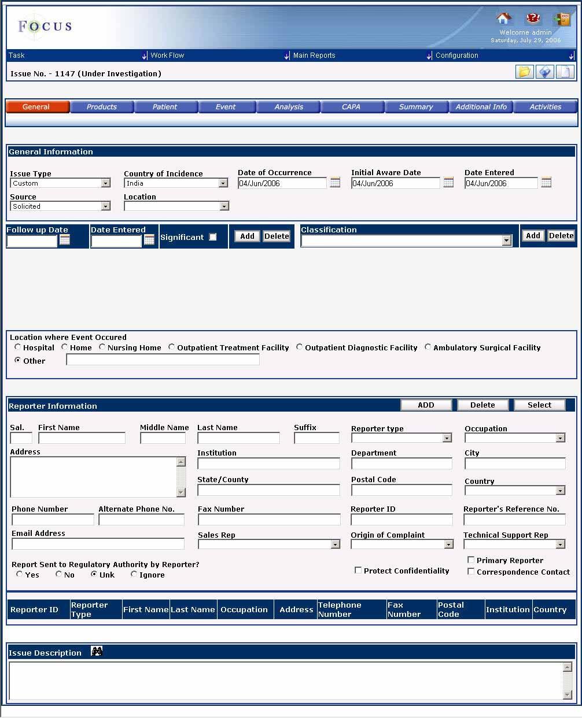Go to the CAPA tab
Viewport: 582px width, 718px height.
click(x=351, y=107)
